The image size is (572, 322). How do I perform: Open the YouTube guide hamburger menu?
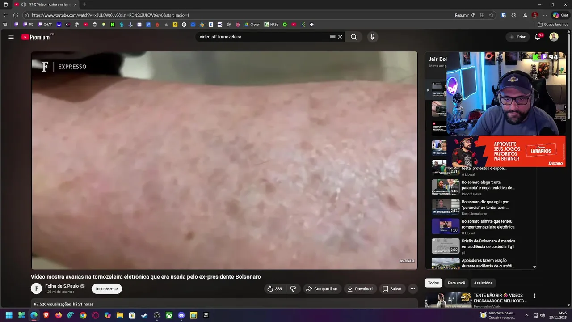point(11,37)
